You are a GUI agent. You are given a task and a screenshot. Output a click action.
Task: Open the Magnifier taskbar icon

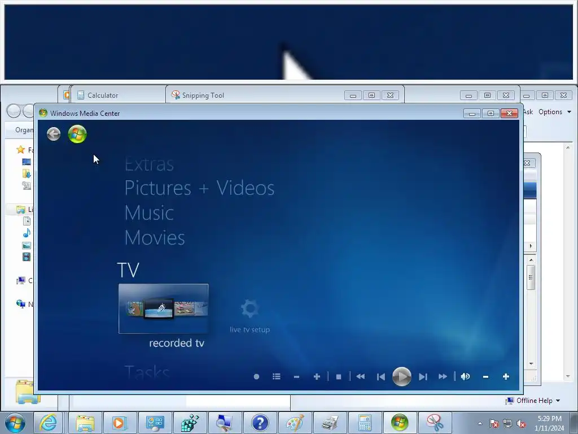coord(225,423)
